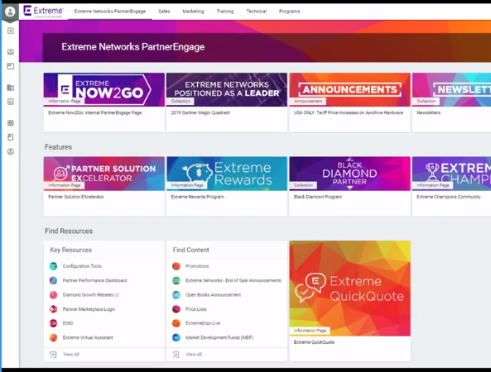The image size is (491, 372).
Task: Click the Diamond Growth Rebates icon
Action: (54, 295)
